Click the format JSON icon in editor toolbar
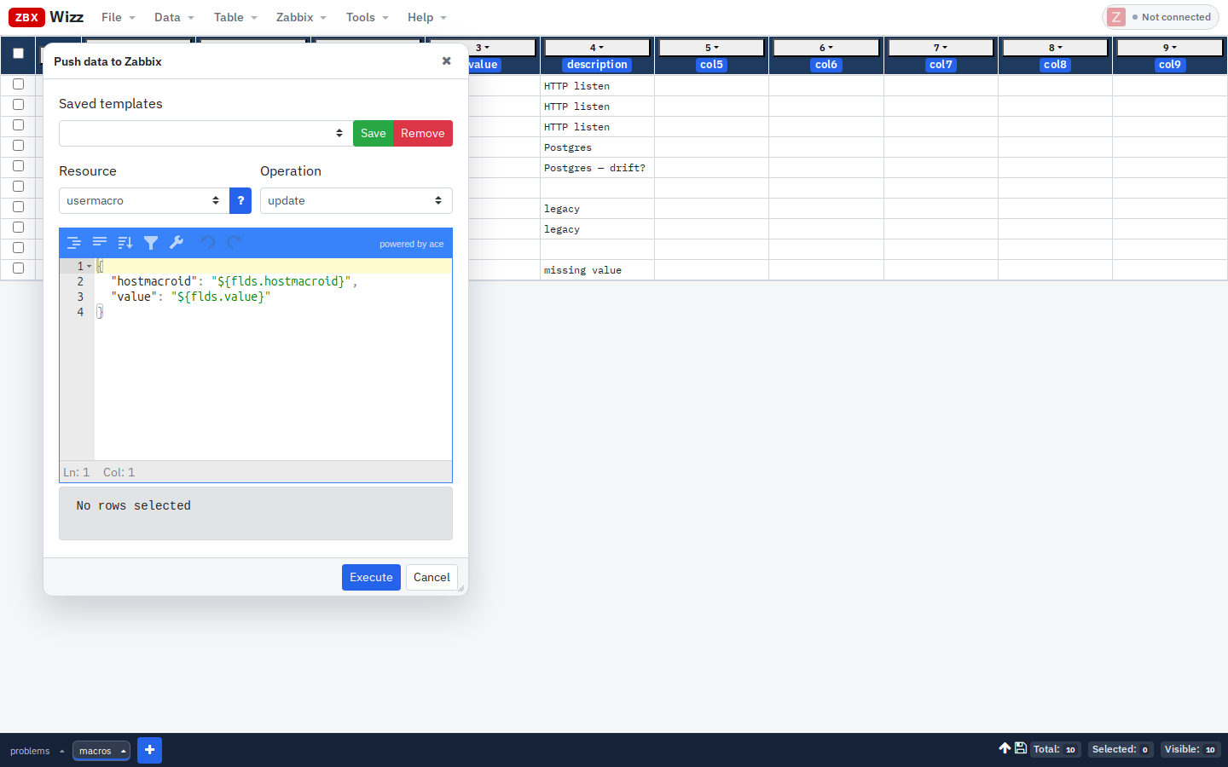Screen dimensions: 1228x767 click(x=74, y=243)
